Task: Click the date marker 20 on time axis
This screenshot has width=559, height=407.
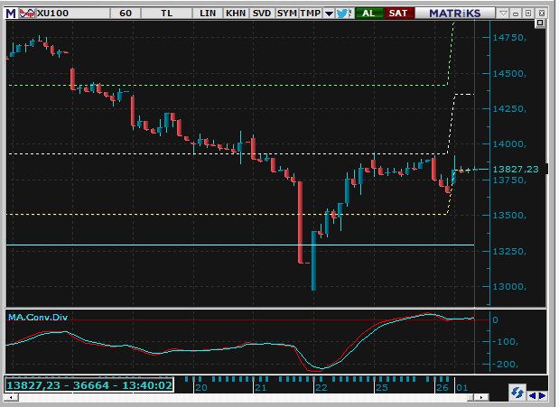Action: coord(201,388)
